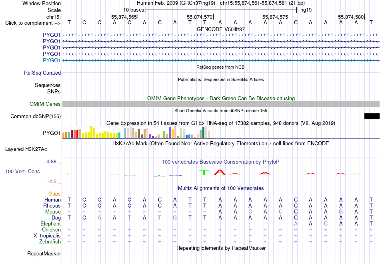This screenshot has height=263, width=380.
Task: Click the large green T conservation logo
Action: pos(204,172)
